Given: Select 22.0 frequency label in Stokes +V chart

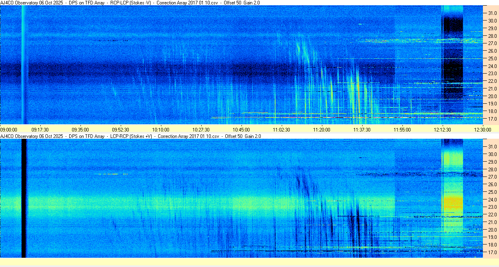Looking at the screenshot, I should click(493, 215).
